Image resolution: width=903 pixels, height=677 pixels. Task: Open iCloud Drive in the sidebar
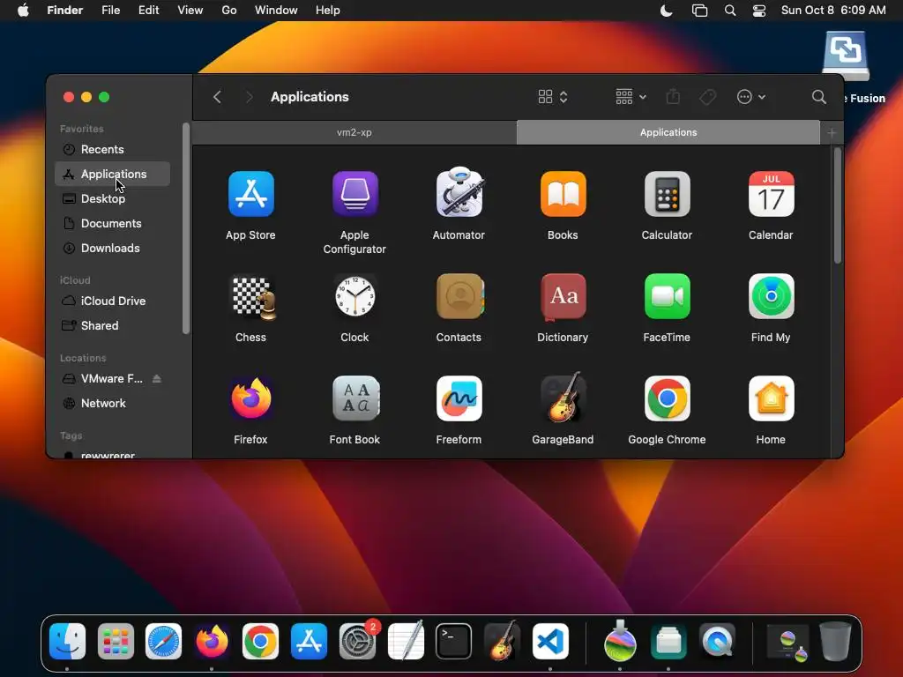(112, 301)
